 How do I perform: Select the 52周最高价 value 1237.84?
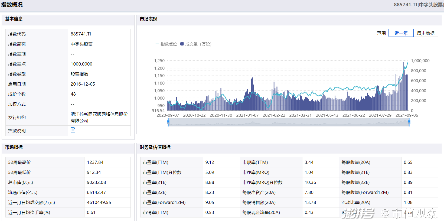(95, 162)
